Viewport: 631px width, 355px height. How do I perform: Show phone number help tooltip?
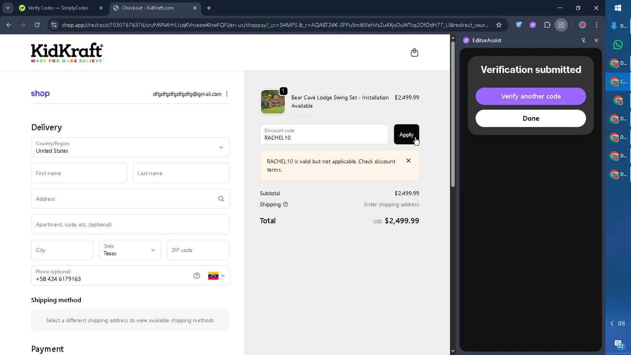point(196,276)
